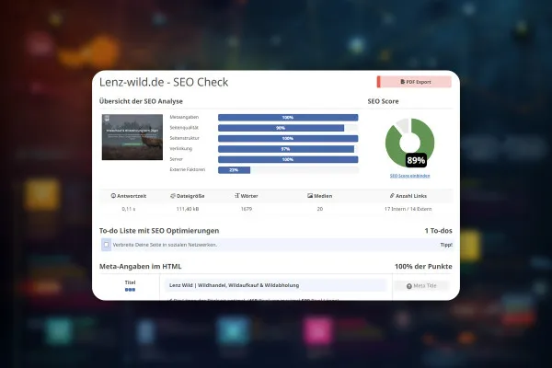Viewport: 552px width, 368px height.
Task: Click the Anzahl Links chain icon
Action: click(392, 196)
